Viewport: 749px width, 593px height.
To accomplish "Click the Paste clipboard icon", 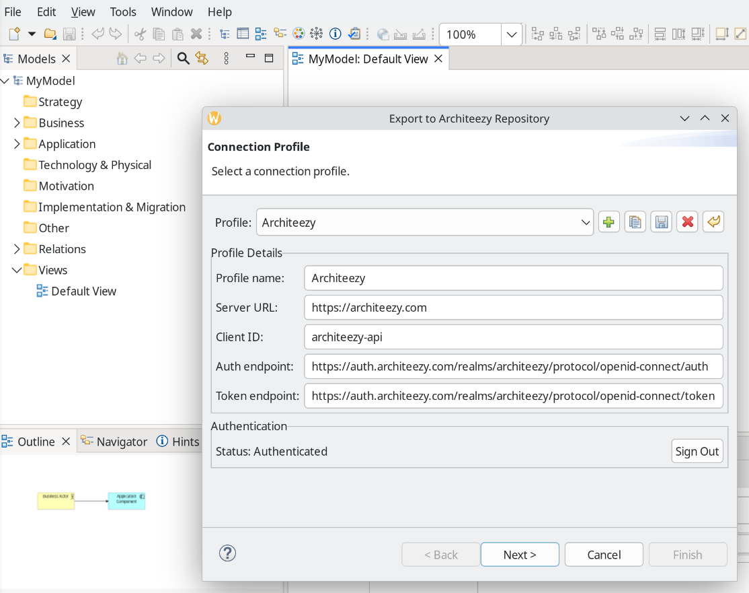I will (x=178, y=34).
